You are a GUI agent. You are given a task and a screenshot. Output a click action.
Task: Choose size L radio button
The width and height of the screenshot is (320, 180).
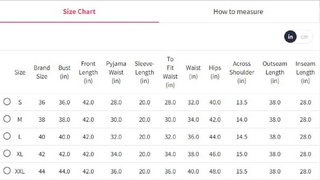7,136
